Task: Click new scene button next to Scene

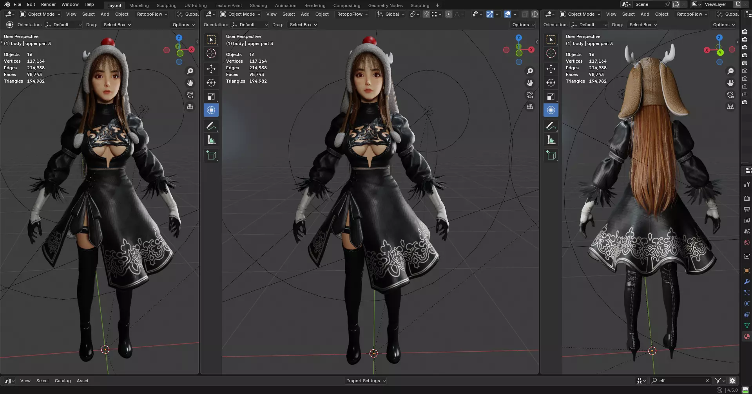Action: 676,4
